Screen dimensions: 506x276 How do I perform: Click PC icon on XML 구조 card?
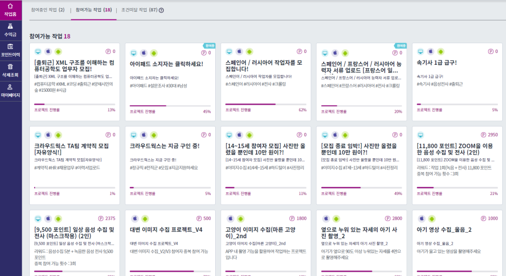pyautogui.click(x=38, y=52)
